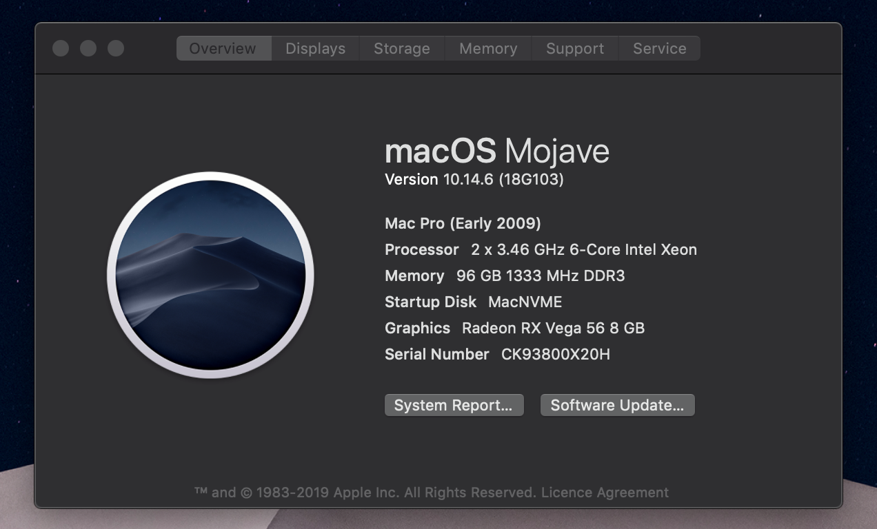The width and height of the screenshot is (877, 529).
Task: Open the Support tab
Action: (x=575, y=48)
